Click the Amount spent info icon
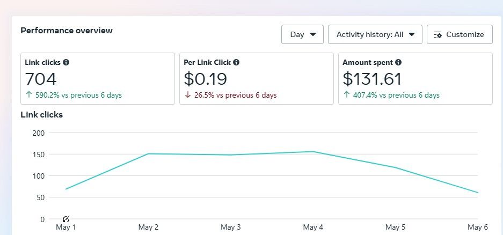 click(x=398, y=62)
